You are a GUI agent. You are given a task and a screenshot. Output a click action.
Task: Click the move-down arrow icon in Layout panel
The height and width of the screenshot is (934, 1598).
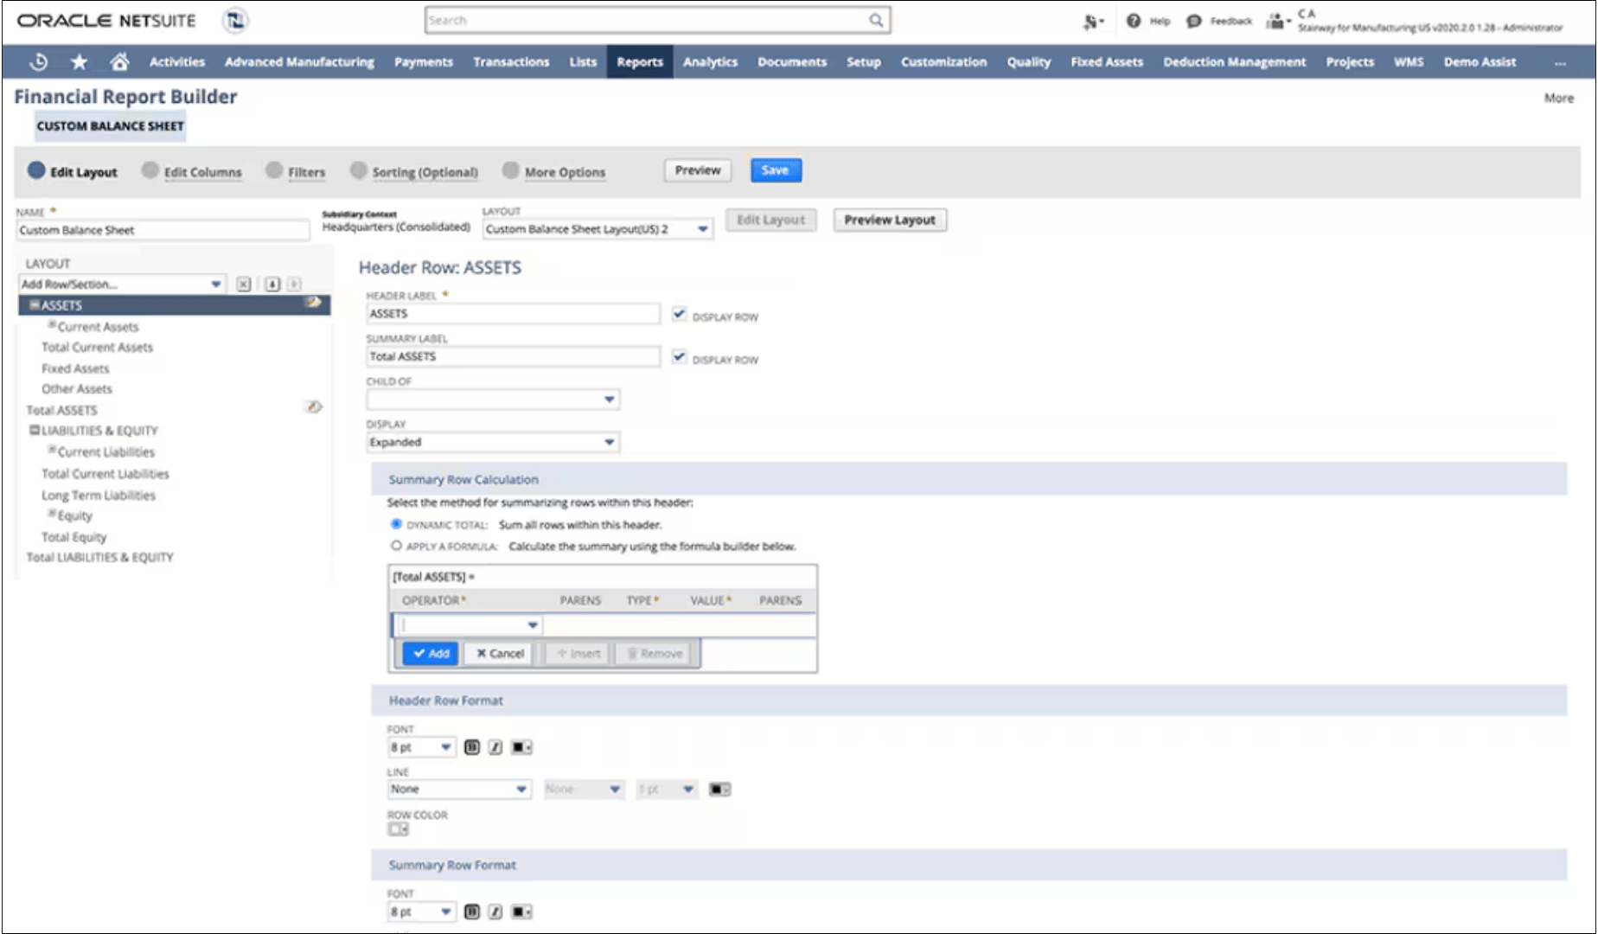tap(271, 284)
